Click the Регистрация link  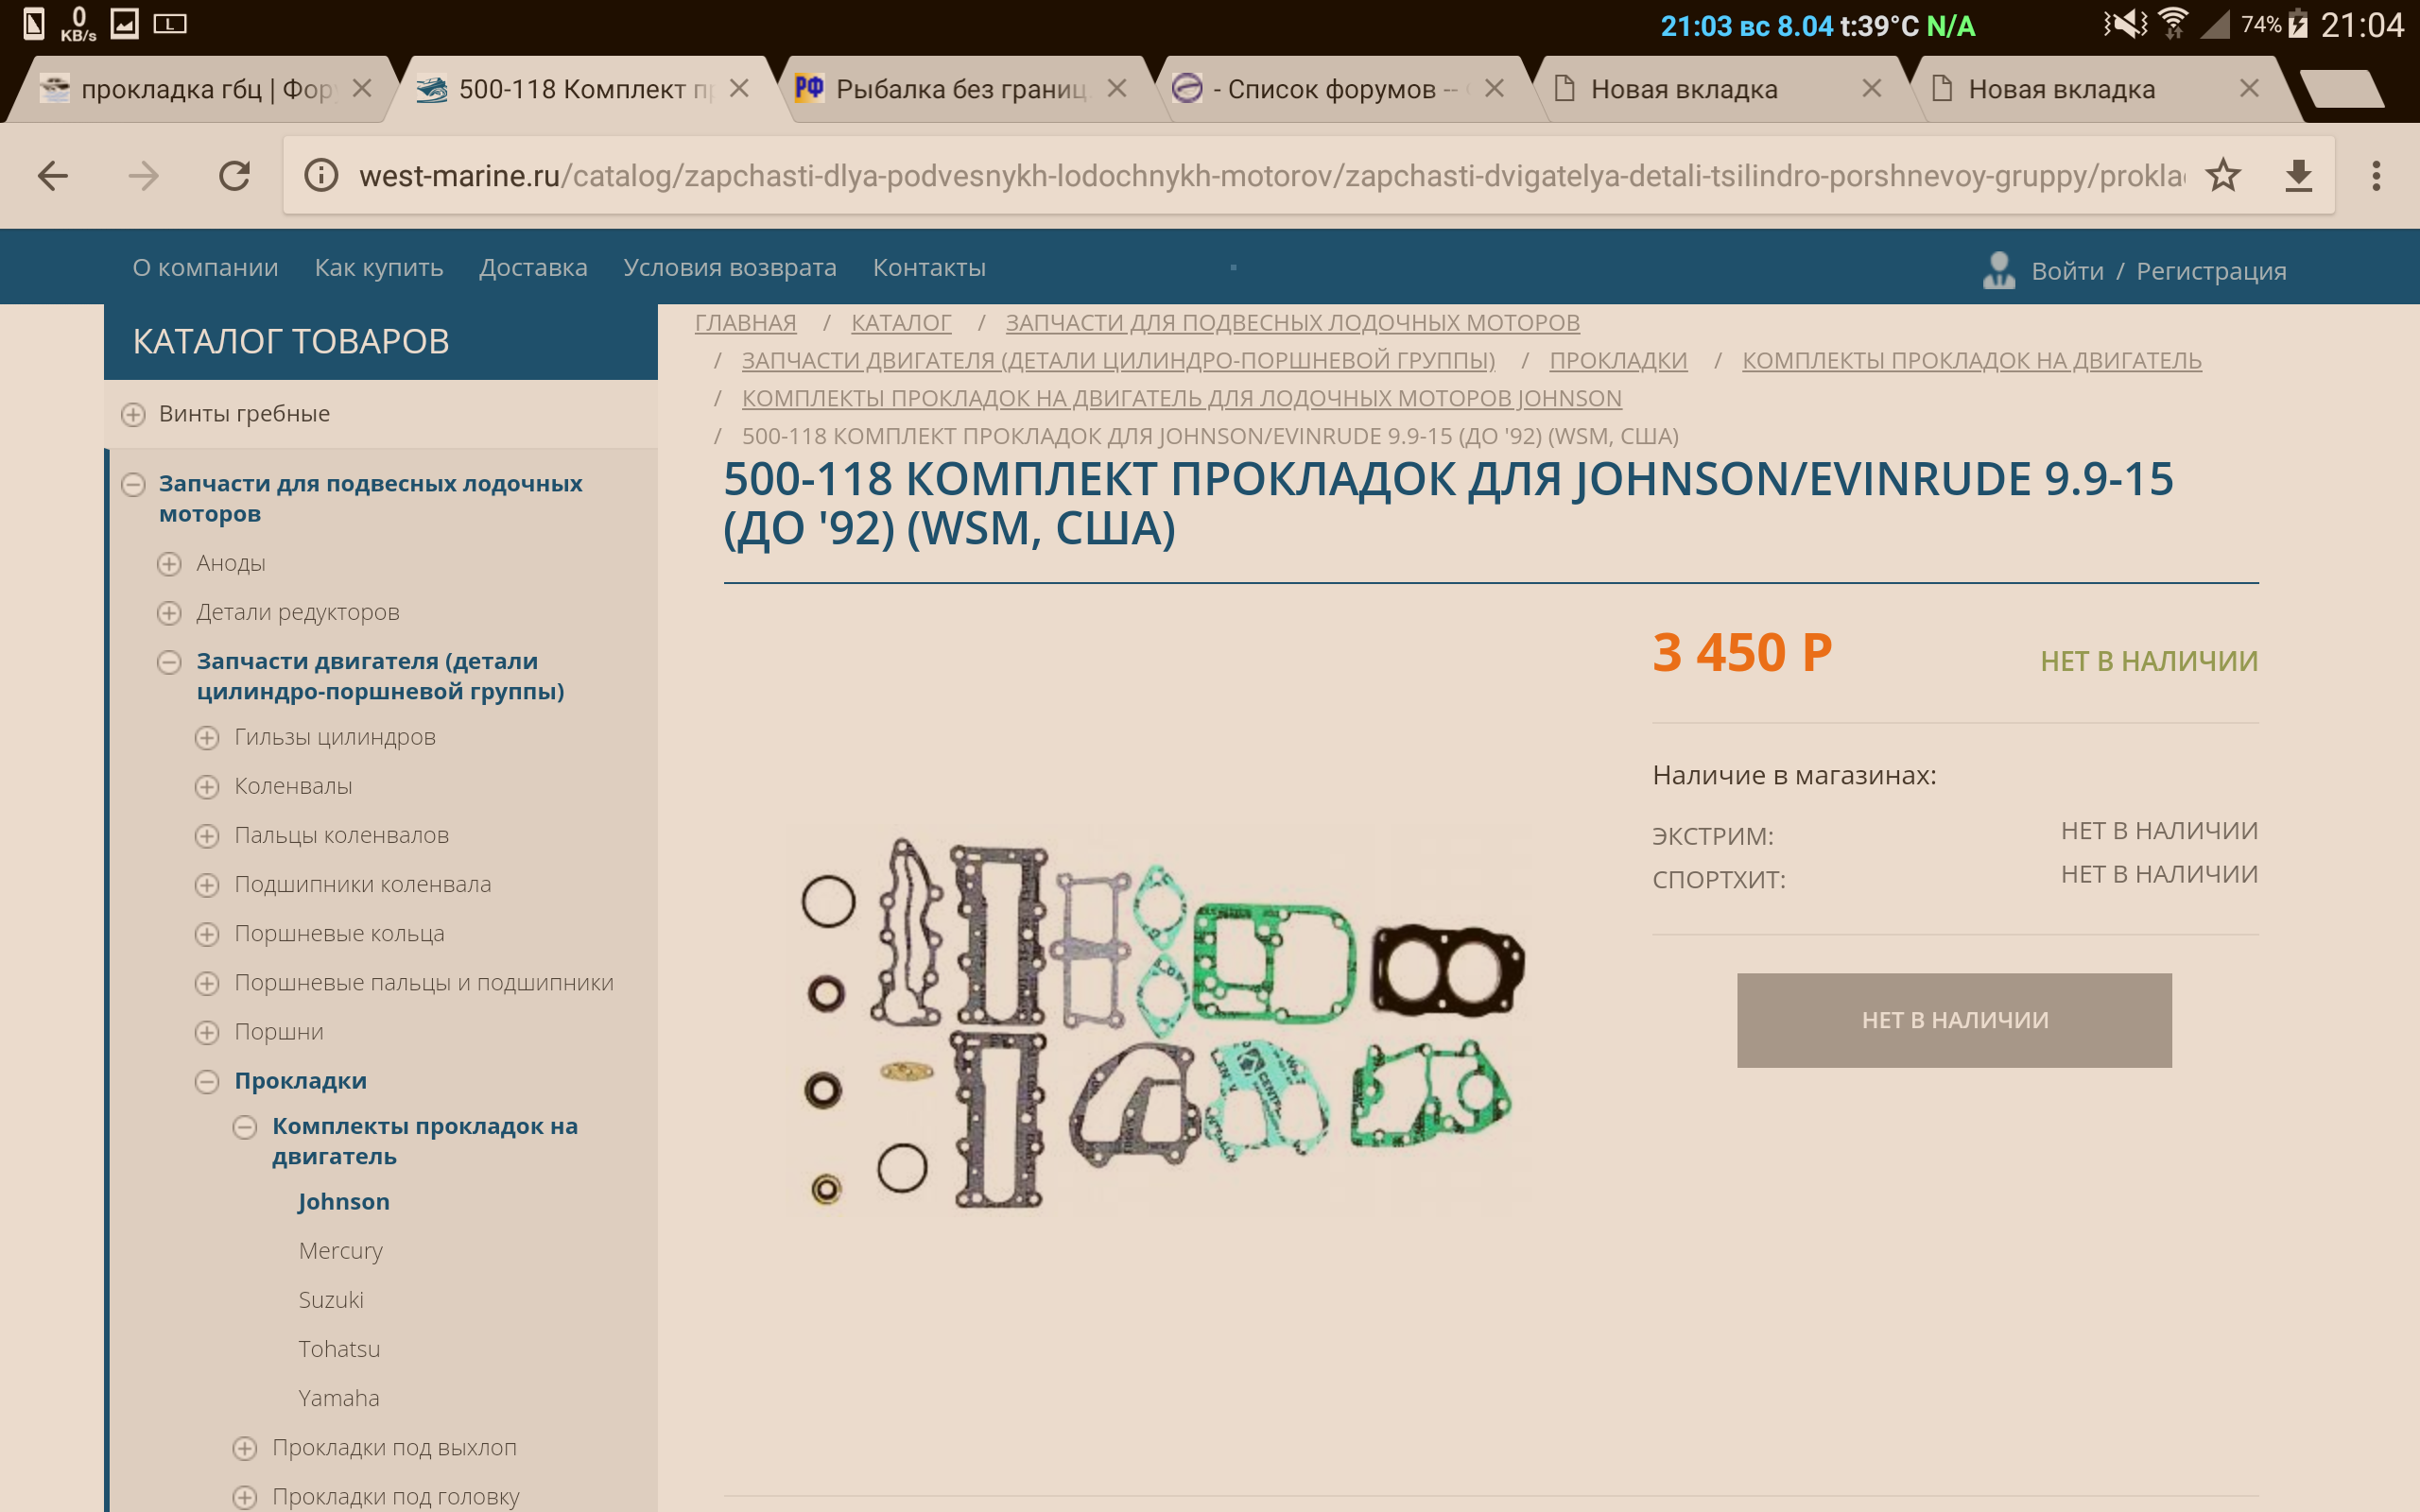[2210, 271]
